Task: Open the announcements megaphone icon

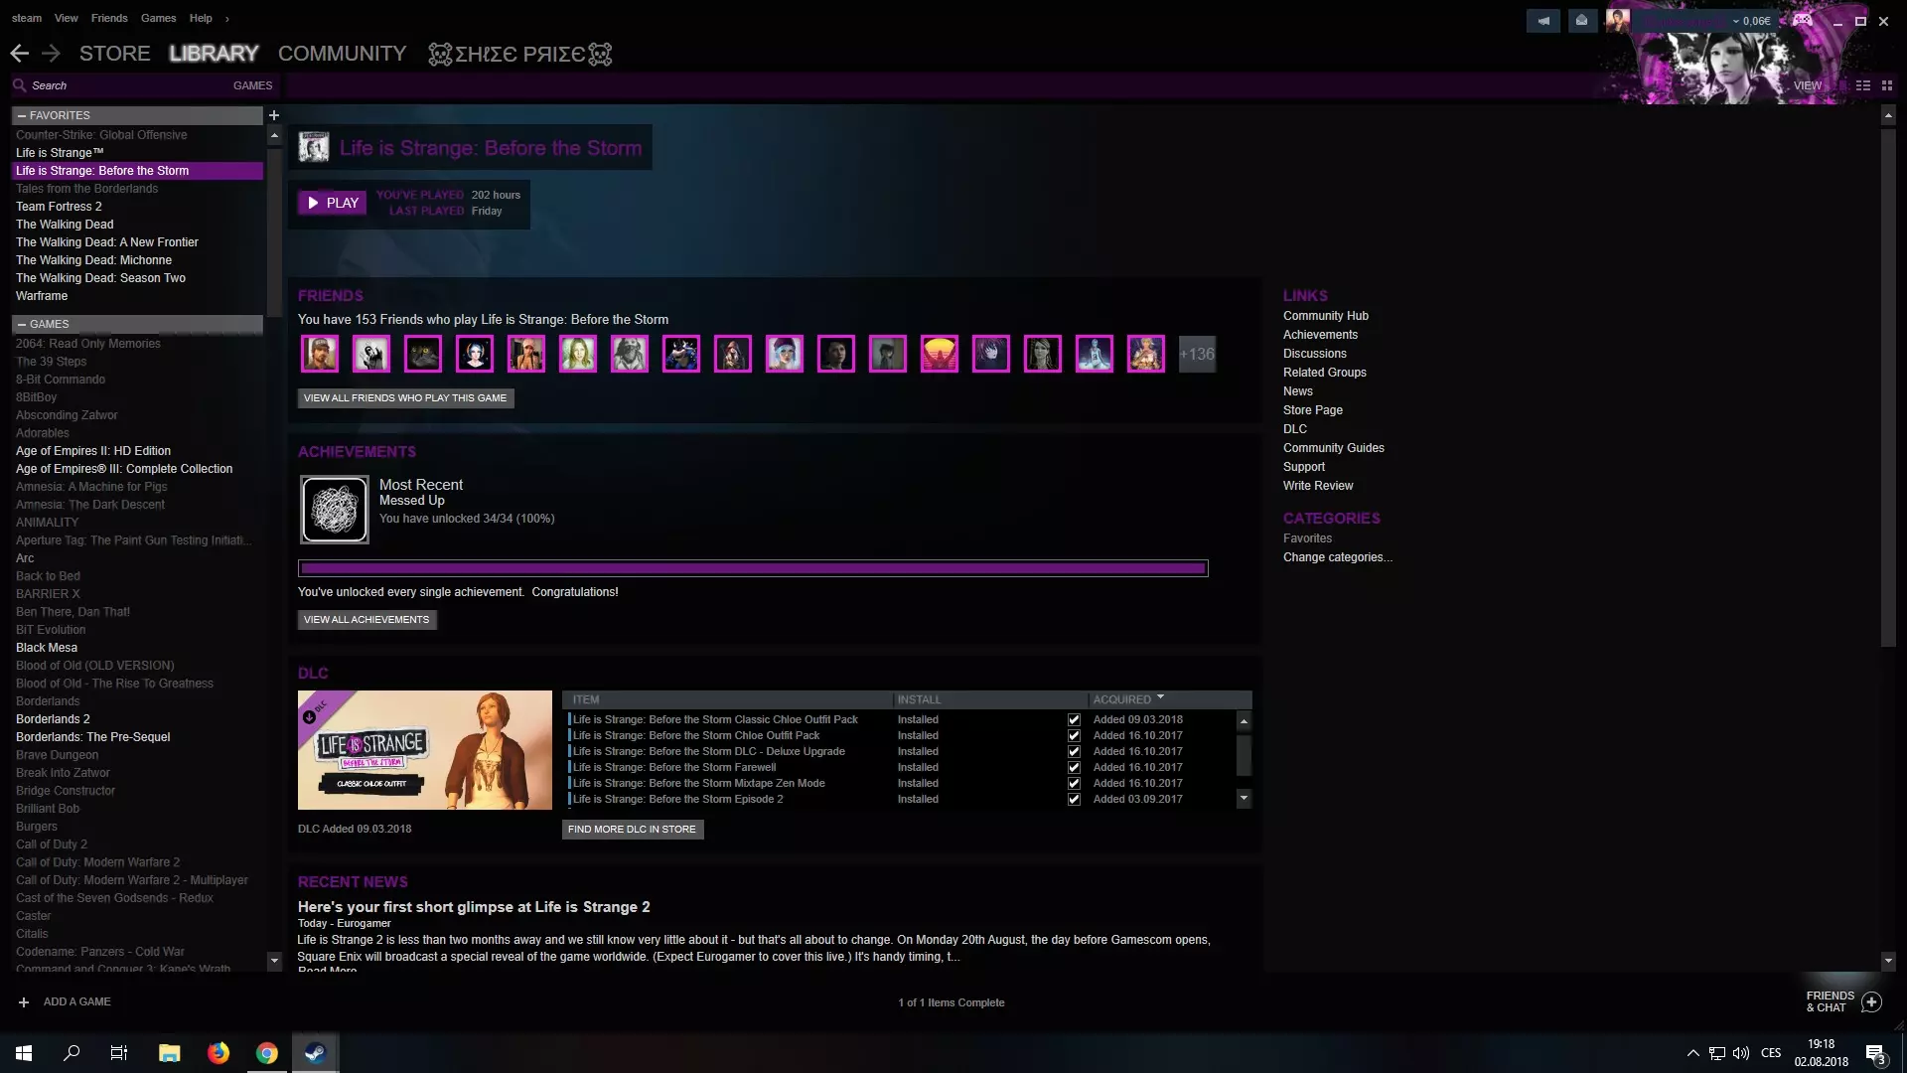Action: tap(1543, 21)
